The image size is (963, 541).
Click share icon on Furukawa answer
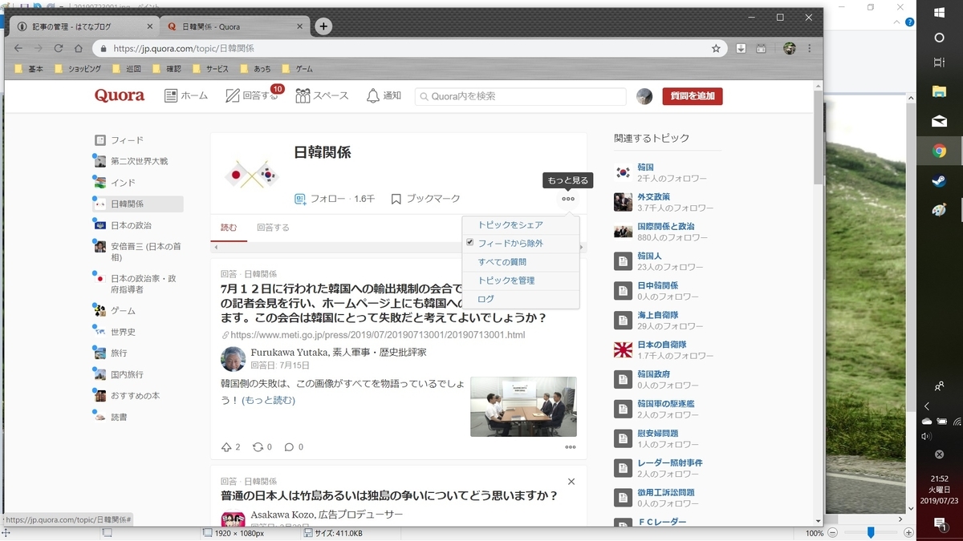[258, 446]
